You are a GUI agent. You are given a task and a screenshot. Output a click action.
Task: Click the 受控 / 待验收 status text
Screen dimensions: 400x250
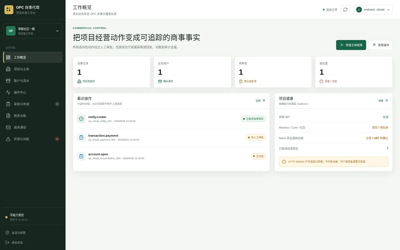tap(380, 127)
